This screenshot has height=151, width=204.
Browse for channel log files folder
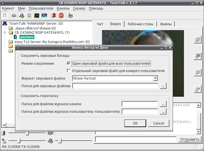163,104
